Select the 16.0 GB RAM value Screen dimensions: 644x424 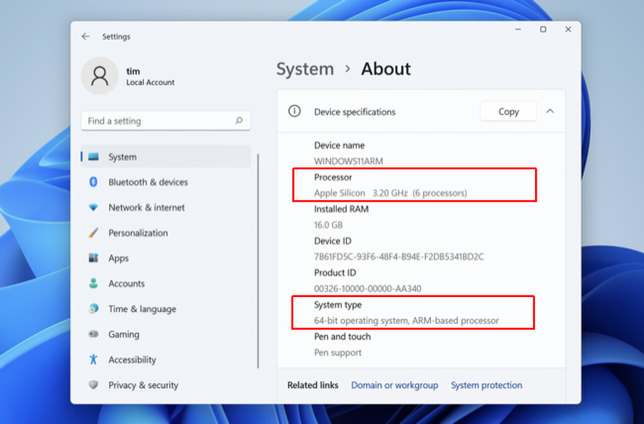tap(329, 225)
